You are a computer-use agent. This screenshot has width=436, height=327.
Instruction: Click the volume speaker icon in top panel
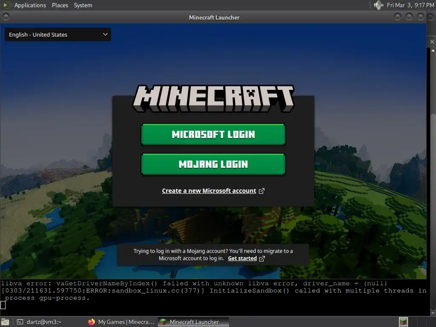379,5
